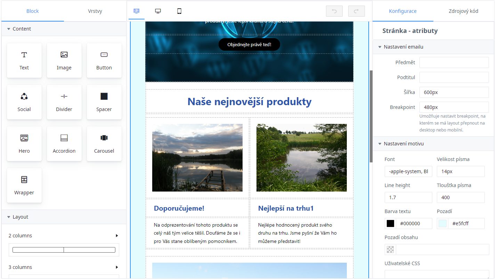Click the Tloušťka písma field

(x=460, y=197)
